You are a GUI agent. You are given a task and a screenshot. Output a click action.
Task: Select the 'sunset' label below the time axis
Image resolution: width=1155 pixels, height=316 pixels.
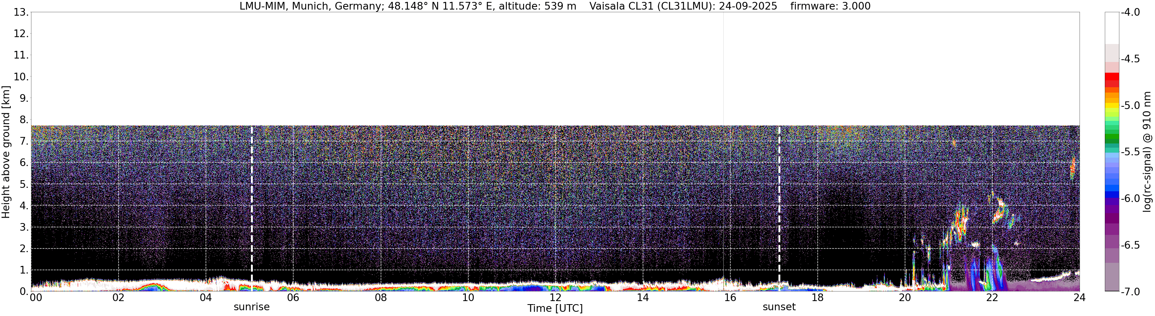click(779, 307)
